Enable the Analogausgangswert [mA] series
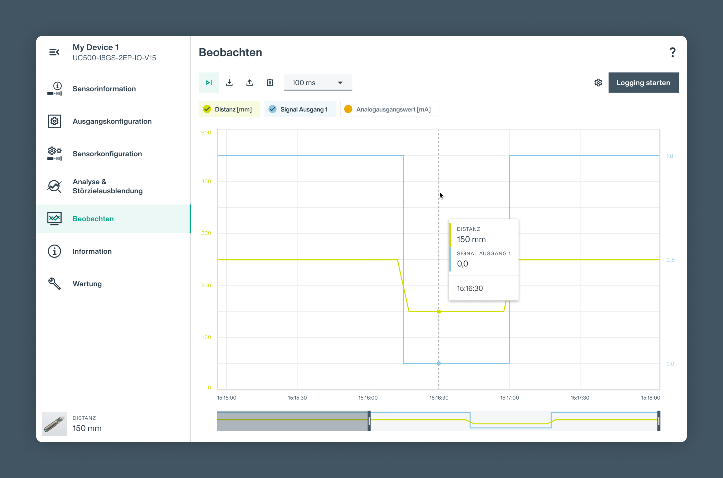 pyautogui.click(x=348, y=109)
